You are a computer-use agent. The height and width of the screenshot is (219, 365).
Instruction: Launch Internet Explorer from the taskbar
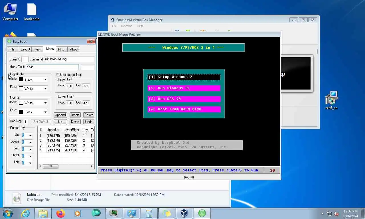(x=25, y=213)
